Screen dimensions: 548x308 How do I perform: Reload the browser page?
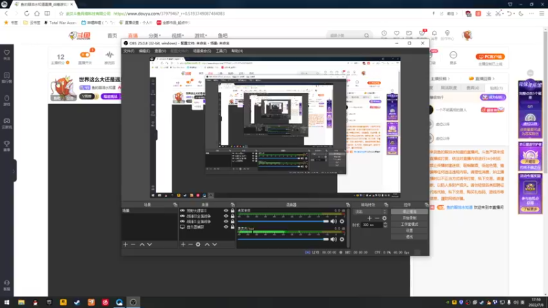pos(27,14)
